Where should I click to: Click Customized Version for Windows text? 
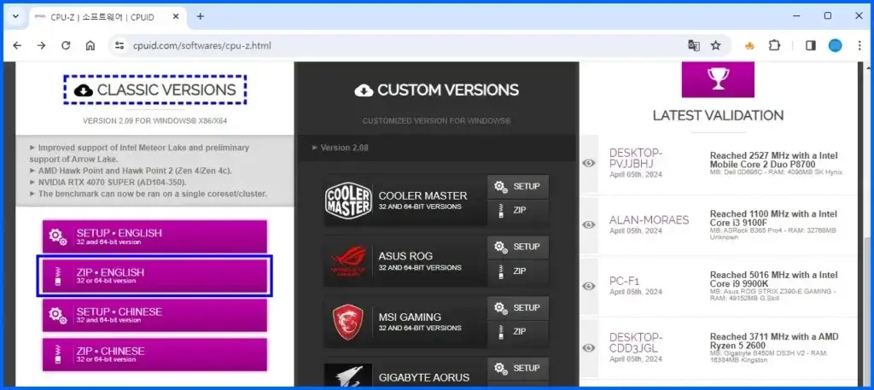(x=436, y=121)
